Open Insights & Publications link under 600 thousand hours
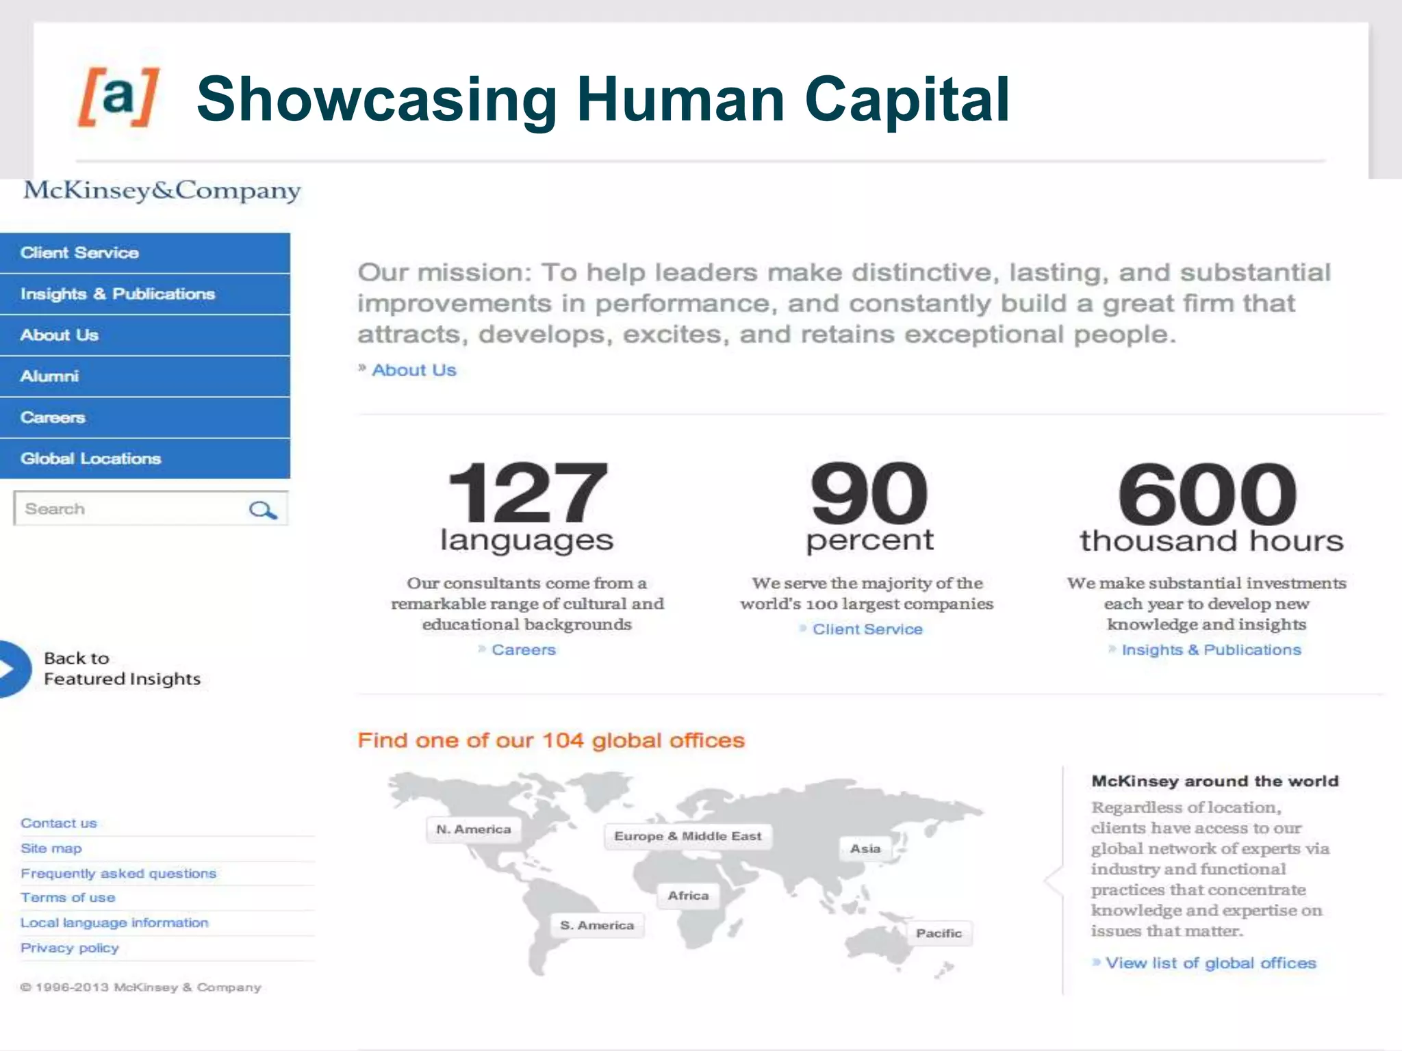This screenshot has width=1402, height=1051. tap(1211, 649)
